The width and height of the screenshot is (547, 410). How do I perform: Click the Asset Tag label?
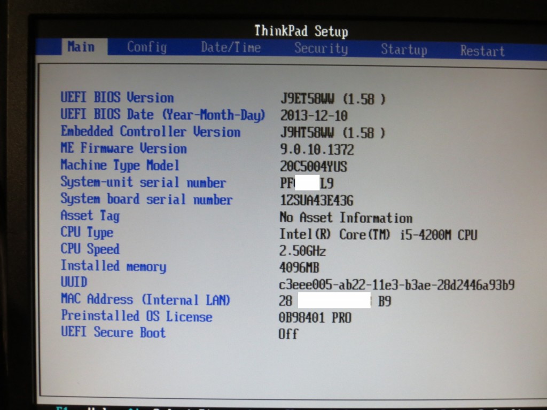point(90,216)
